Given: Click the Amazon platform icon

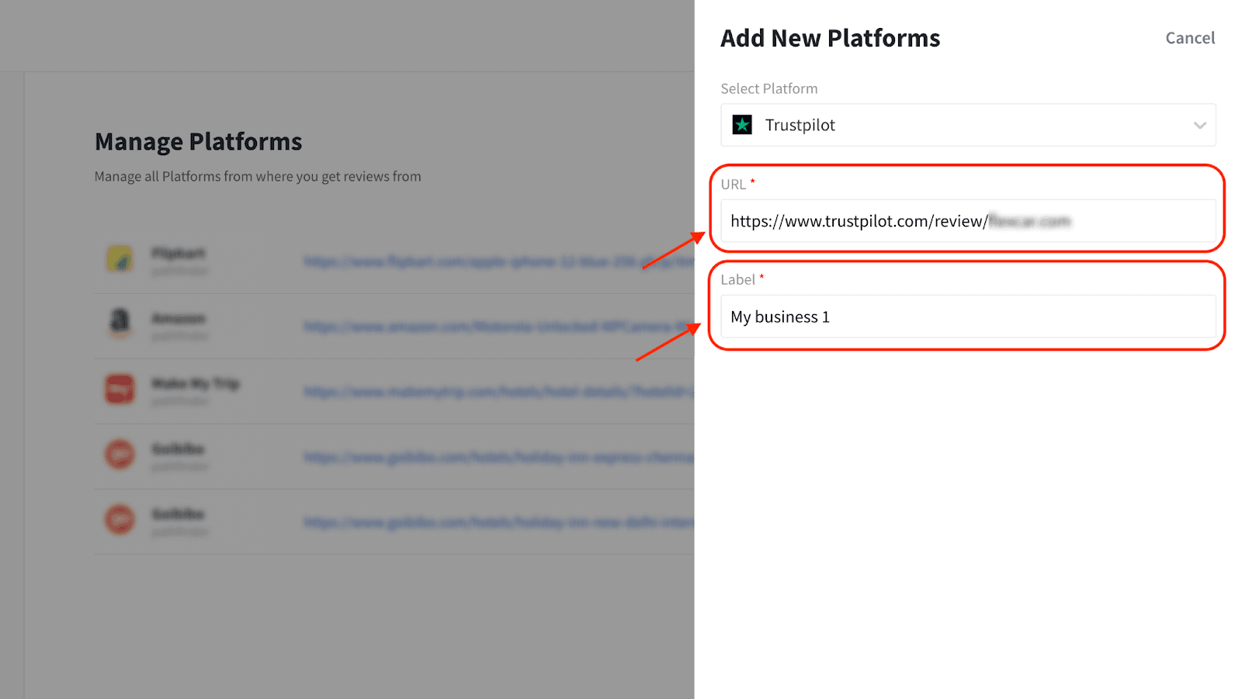Looking at the screenshot, I should pyautogui.click(x=120, y=323).
